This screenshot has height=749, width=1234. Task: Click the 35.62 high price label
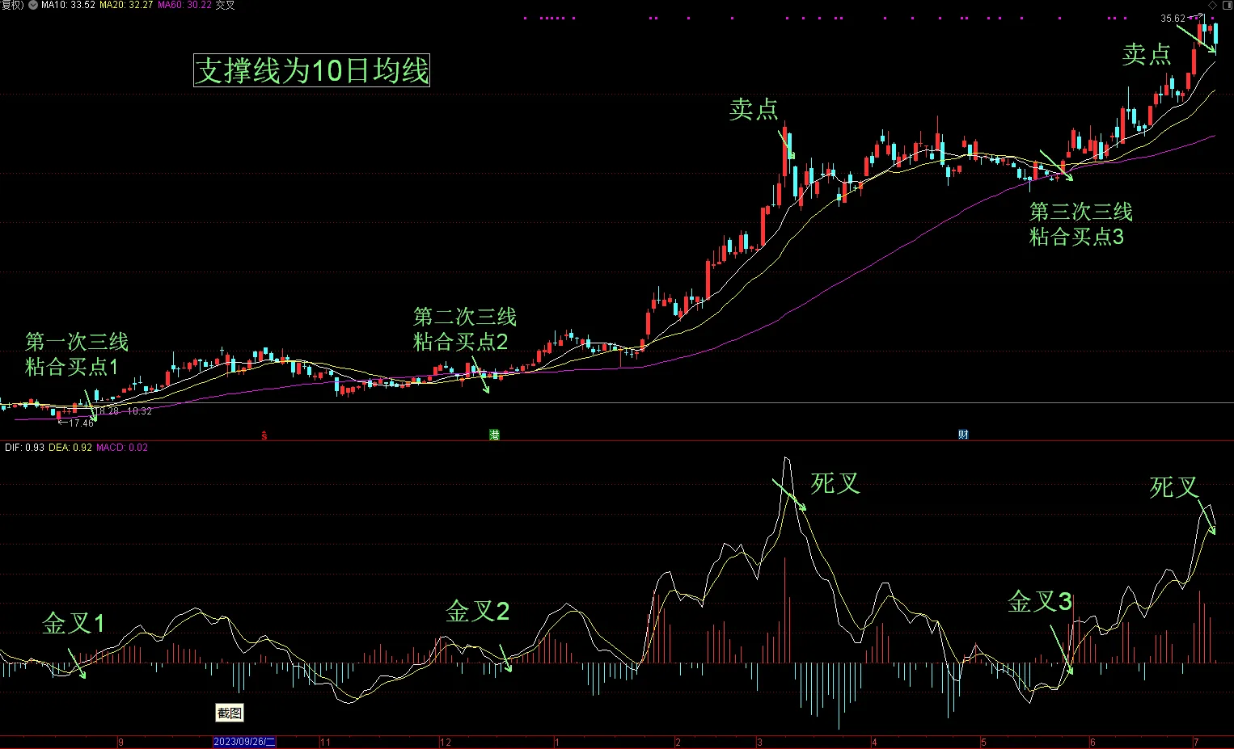[1173, 18]
